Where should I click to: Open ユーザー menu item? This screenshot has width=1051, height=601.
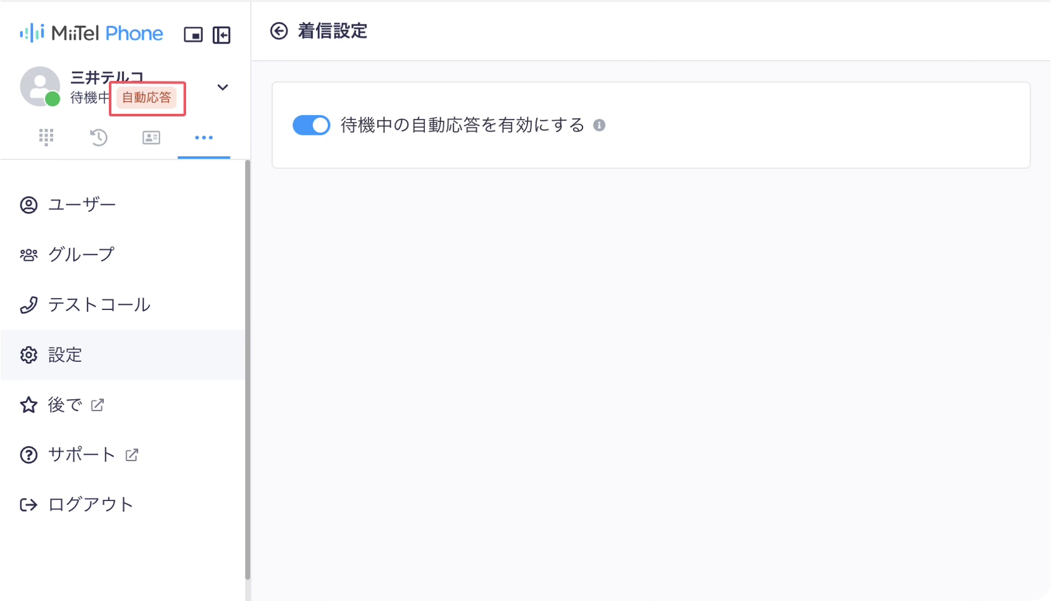click(x=123, y=205)
